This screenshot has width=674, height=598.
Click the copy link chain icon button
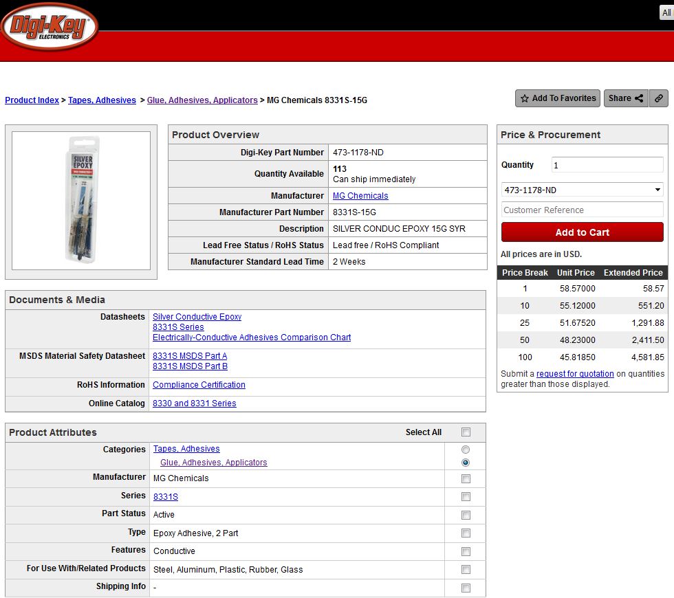659,98
